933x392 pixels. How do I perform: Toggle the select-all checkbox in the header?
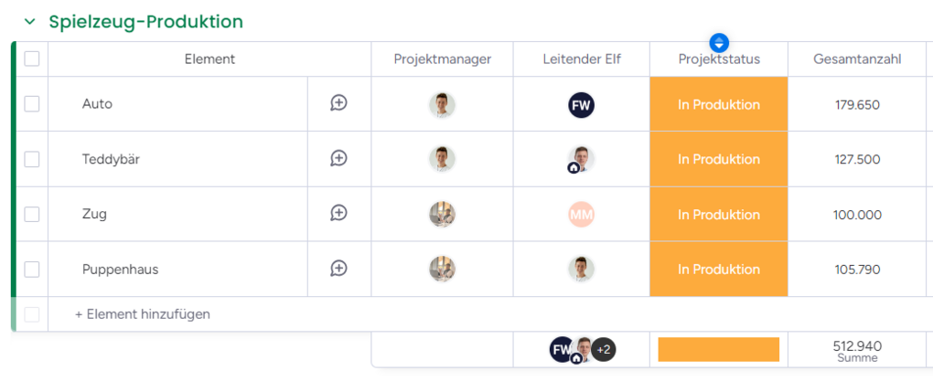[x=31, y=58]
